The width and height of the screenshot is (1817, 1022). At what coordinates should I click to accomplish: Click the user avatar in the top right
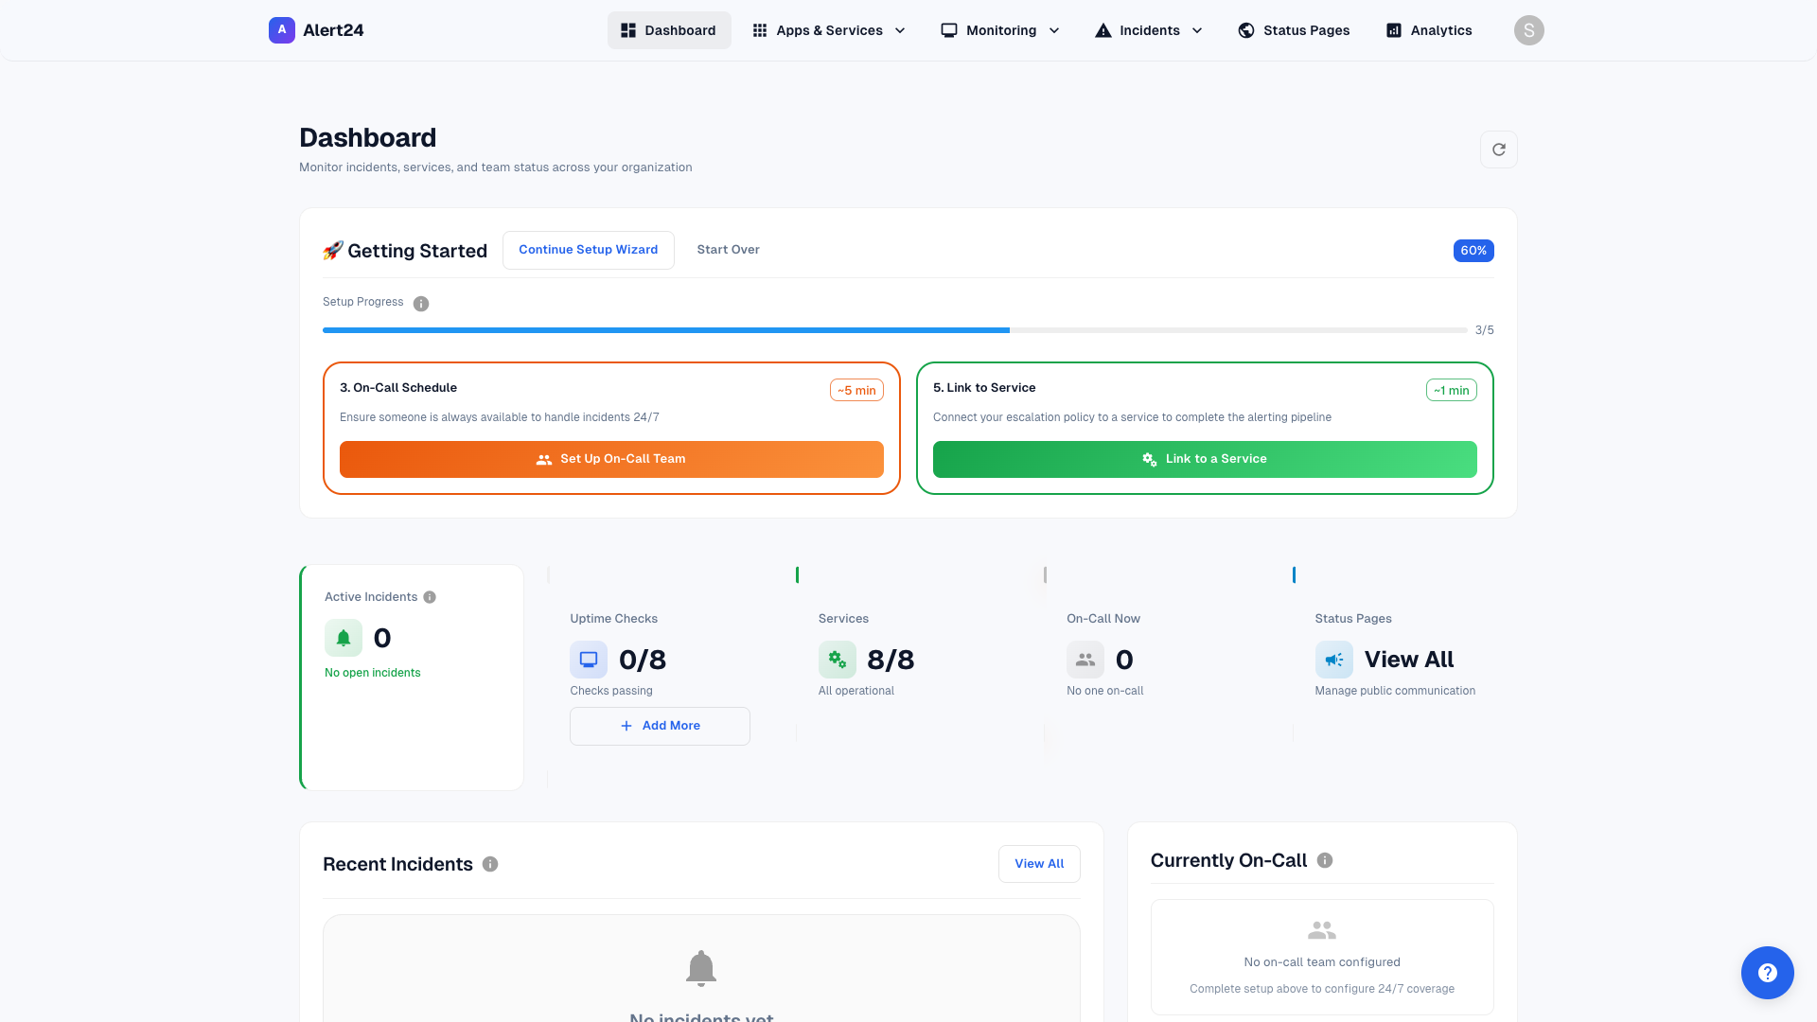click(1529, 29)
